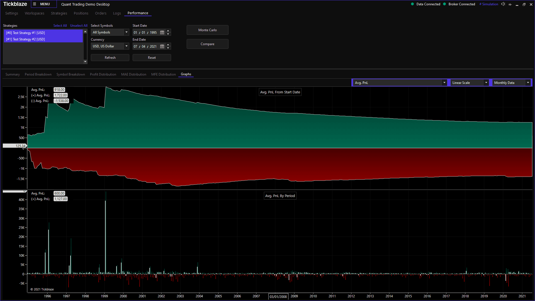
Task: Click the Unselect All link
Action: click(x=79, y=26)
